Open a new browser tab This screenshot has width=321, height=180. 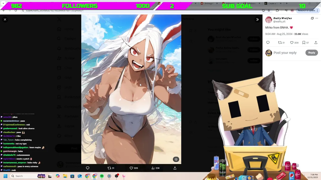pyautogui.click(x=287, y=3)
